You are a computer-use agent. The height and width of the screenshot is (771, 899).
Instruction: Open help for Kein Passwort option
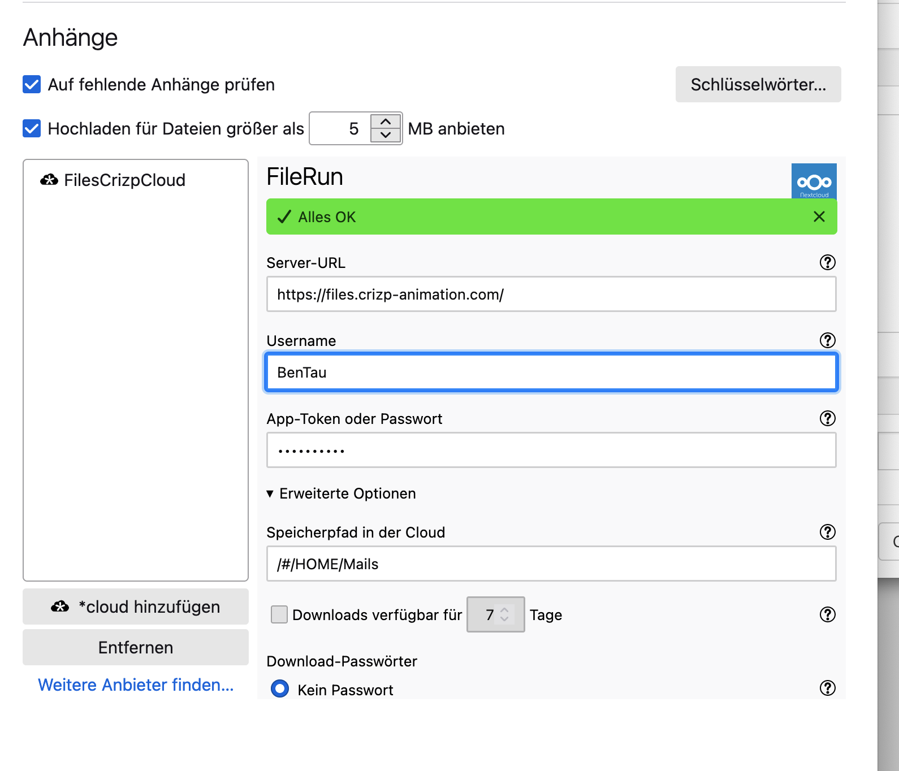pos(827,688)
